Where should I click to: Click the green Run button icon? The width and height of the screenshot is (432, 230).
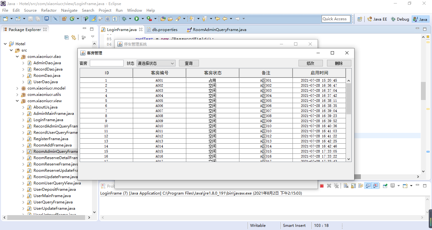pyautogui.click(x=136, y=19)
